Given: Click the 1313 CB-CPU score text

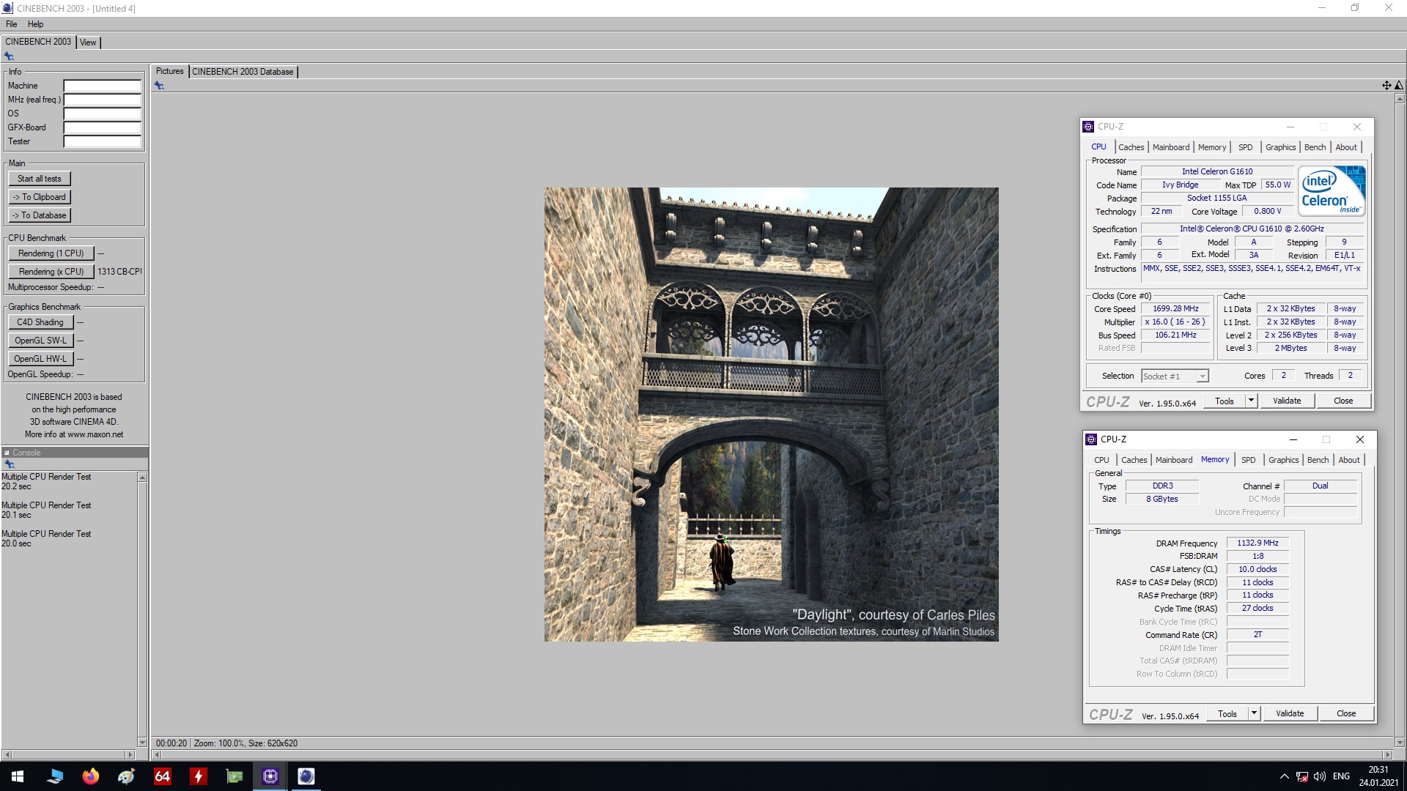Looking at the screenshot, I should coord(119,272).
